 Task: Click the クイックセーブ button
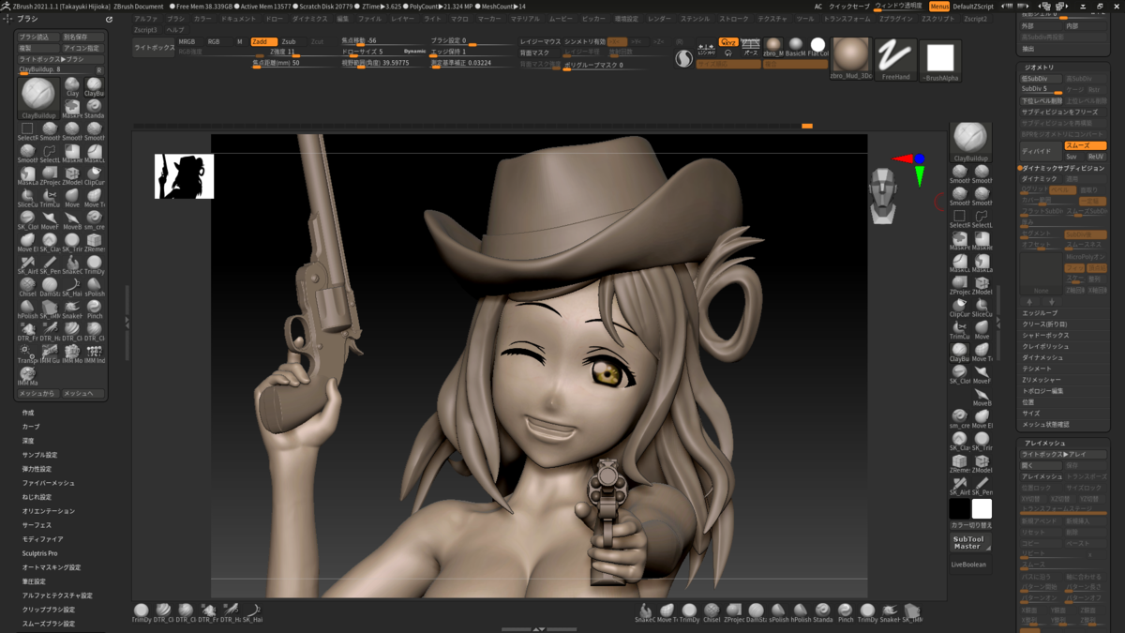pos(849,6)
